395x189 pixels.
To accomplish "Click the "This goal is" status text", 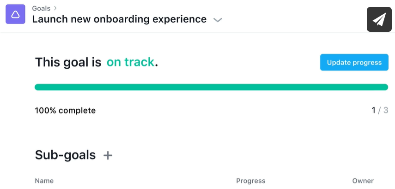I will coord(68,62).
